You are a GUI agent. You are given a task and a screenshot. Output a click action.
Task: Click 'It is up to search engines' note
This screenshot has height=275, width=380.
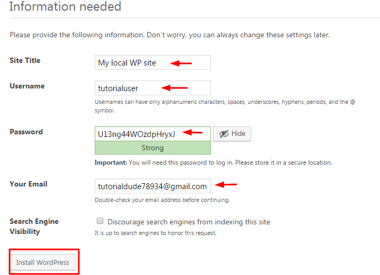155,233
